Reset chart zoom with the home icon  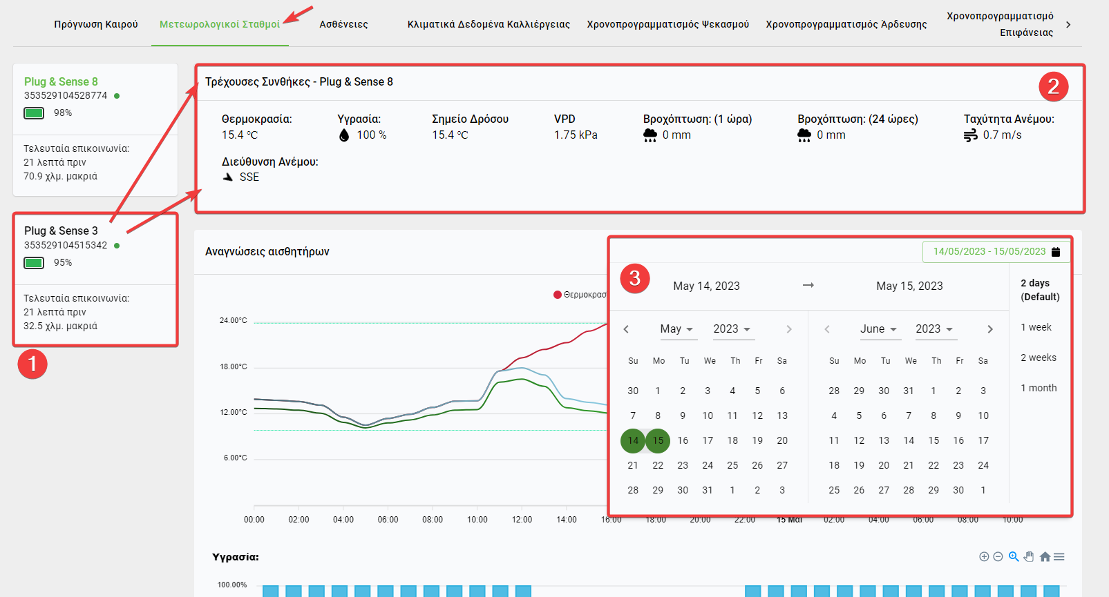coord(1045,557)
